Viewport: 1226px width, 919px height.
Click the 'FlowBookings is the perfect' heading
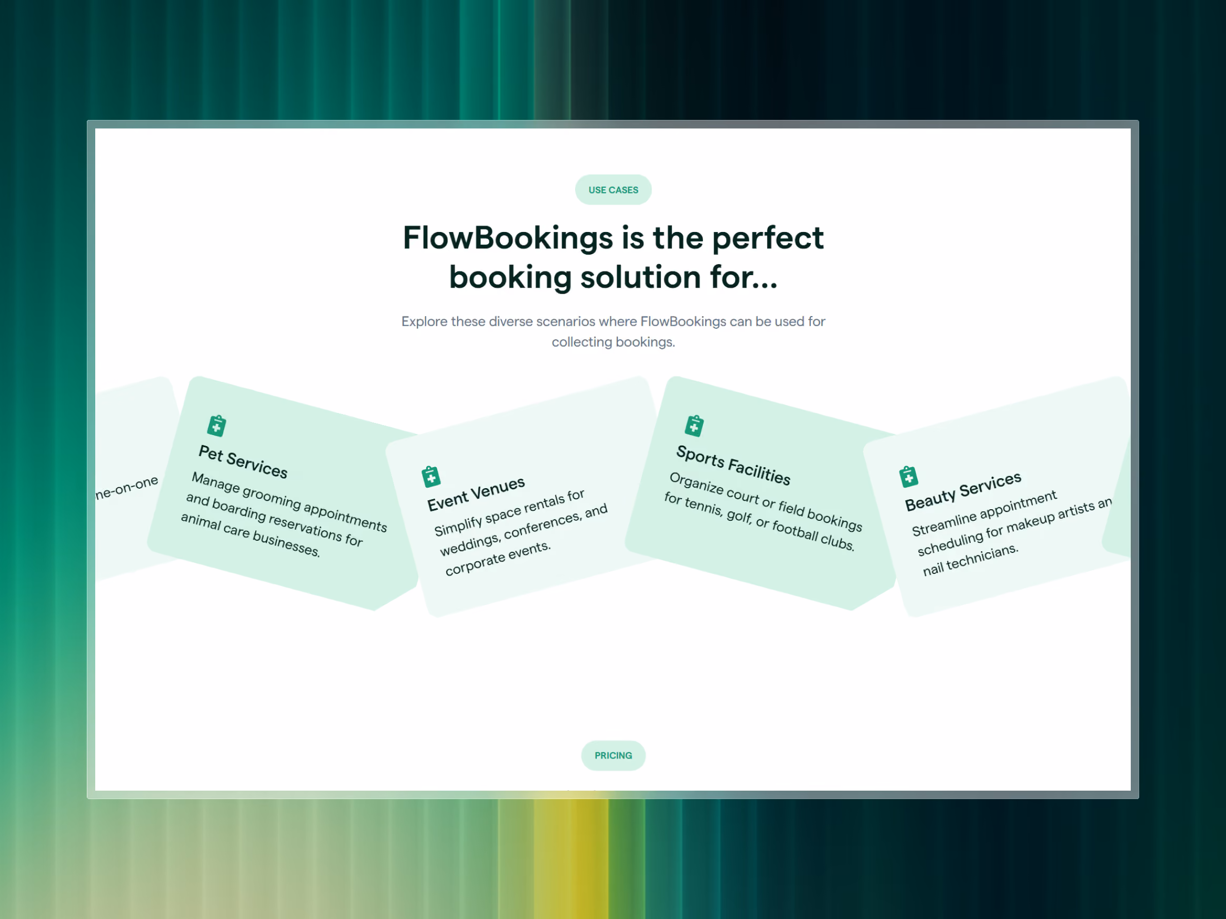(x=613, y=257)
